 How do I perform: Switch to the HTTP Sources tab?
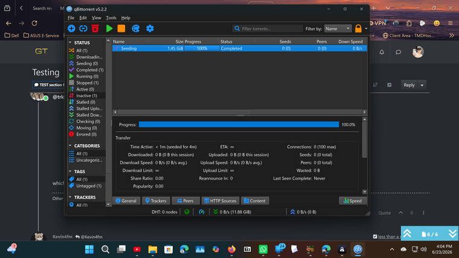220,201
